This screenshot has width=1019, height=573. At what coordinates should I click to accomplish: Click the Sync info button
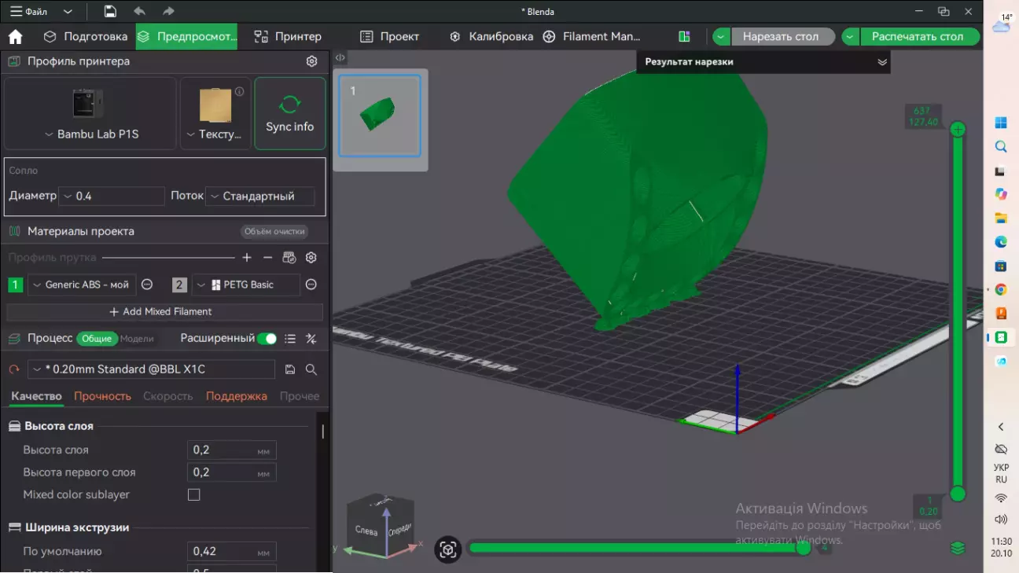click(x=290, y=113)
